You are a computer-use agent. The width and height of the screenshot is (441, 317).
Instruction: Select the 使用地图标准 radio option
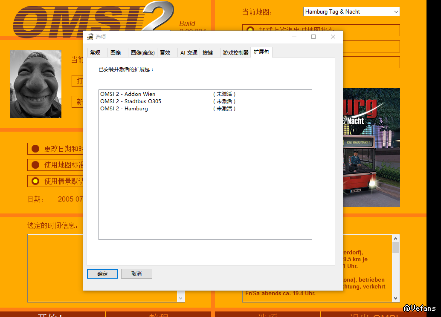(35, 165)
